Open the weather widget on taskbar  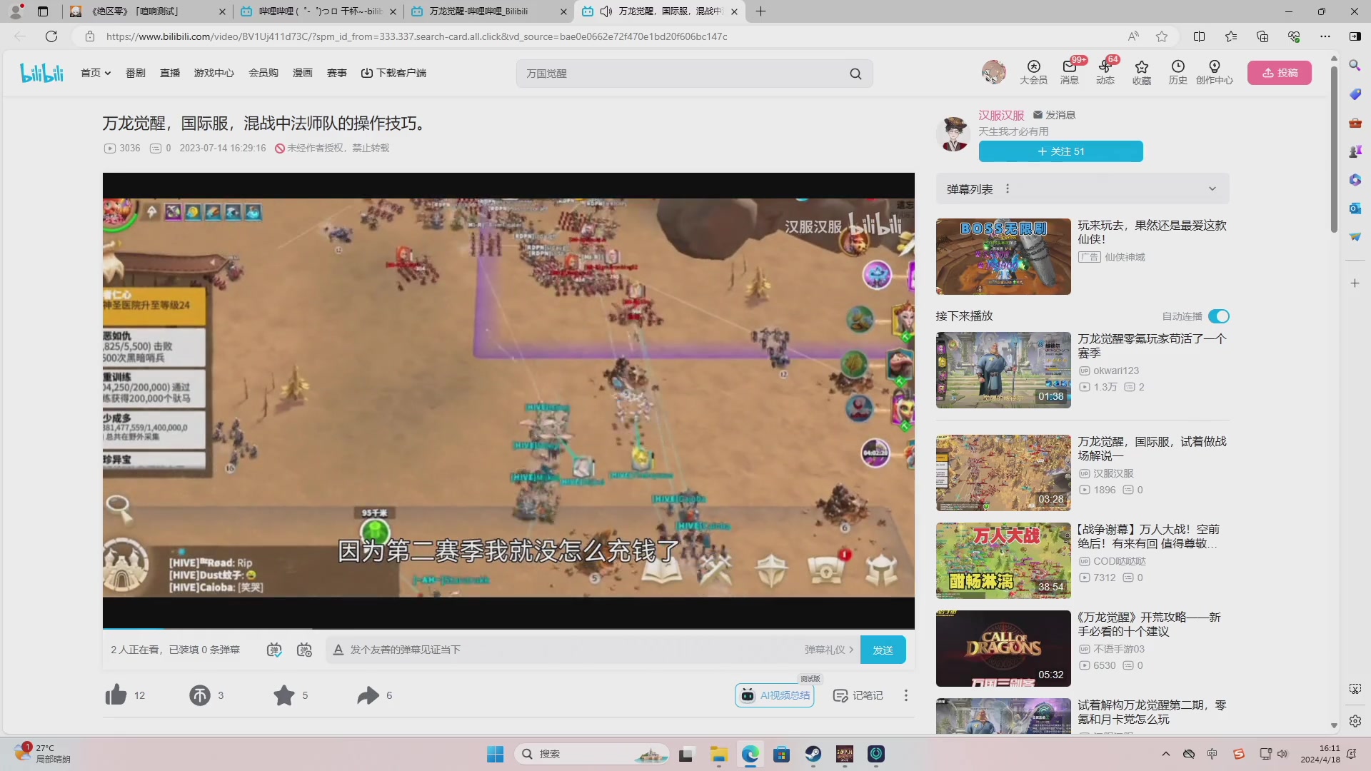pyautogui.click(x=43, y=754)
